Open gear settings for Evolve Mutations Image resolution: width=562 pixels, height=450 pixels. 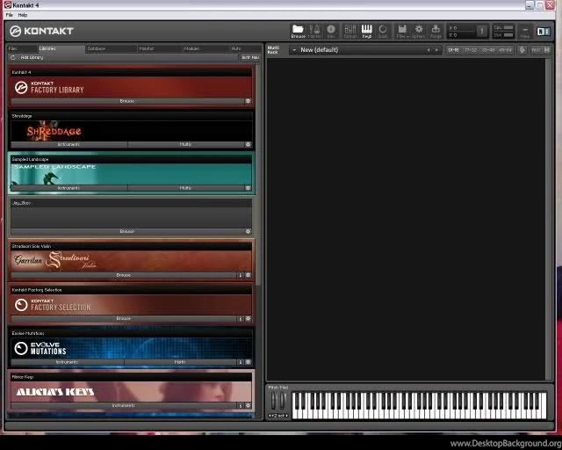pyautogui.click(x=248, y=362)
